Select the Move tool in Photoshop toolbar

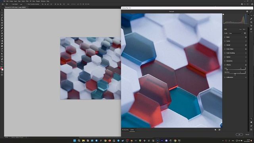point(2,10)
